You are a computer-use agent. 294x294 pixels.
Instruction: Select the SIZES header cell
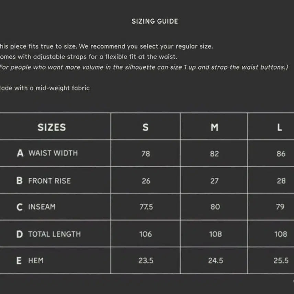pyautogui.click(x=52, y=127)
